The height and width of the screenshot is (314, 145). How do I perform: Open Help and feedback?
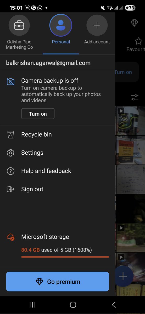click(x=58, y=171)
